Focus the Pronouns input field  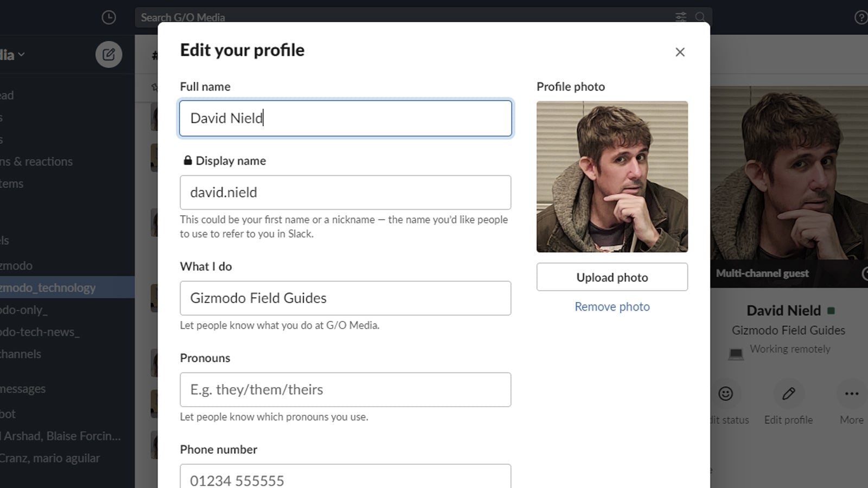346,389
